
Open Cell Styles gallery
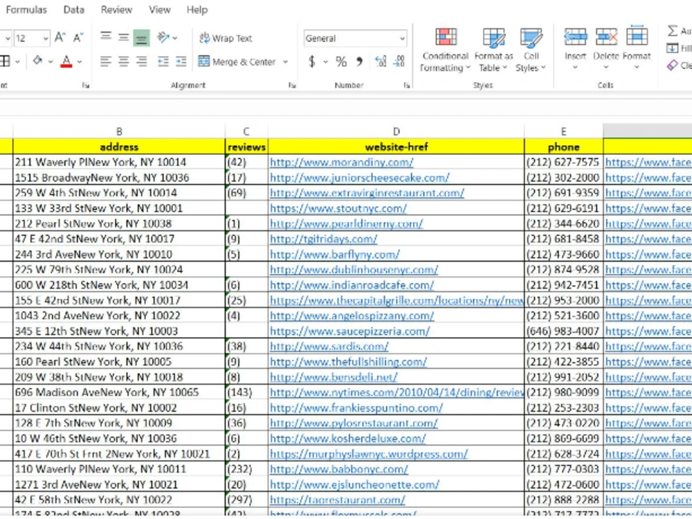(x=531, y=49)
